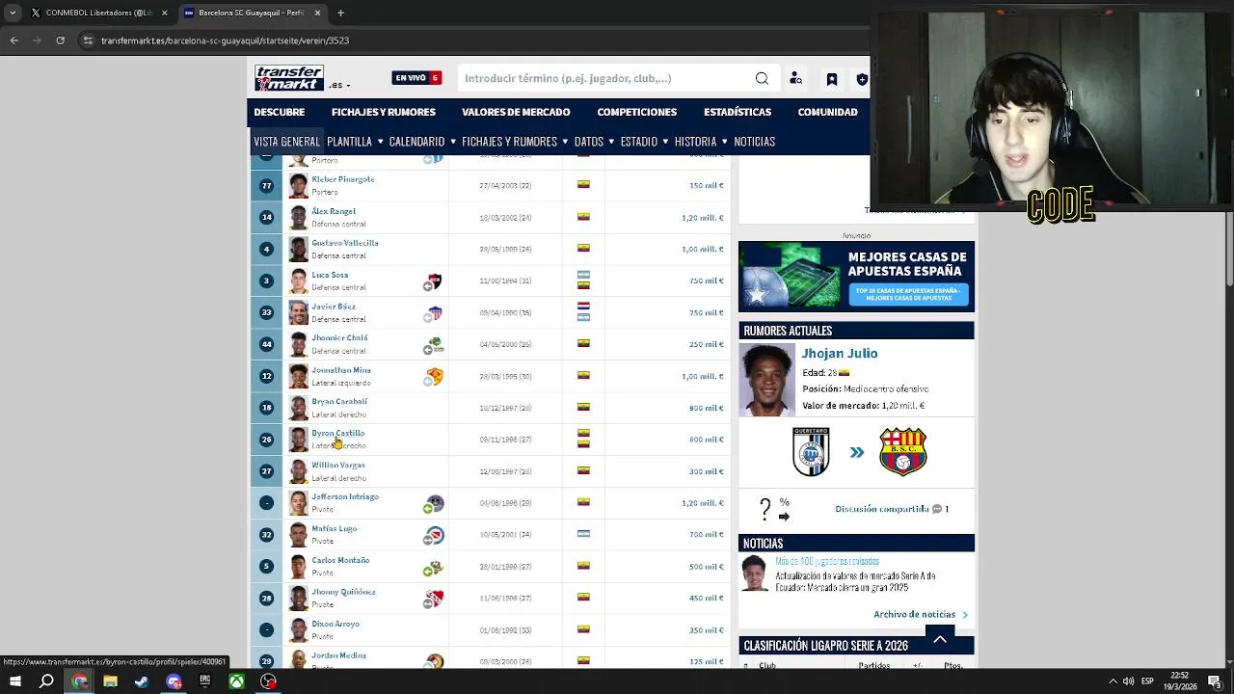
Task: Select the VISTA GENERAL tab
Action: [286, 142]
